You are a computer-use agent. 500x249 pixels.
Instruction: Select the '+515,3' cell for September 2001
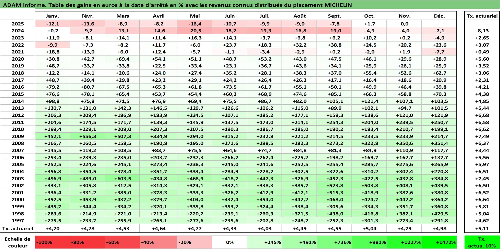click(335, 193)
